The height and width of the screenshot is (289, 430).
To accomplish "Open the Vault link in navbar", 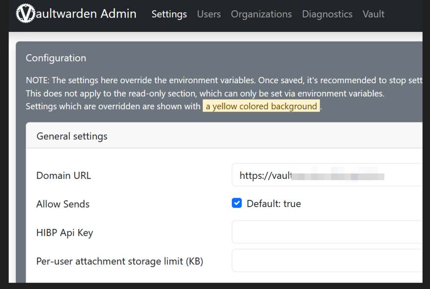I will point(374,14).
